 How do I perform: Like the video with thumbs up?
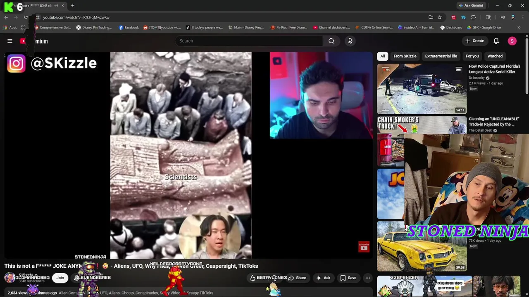[253, 278]
